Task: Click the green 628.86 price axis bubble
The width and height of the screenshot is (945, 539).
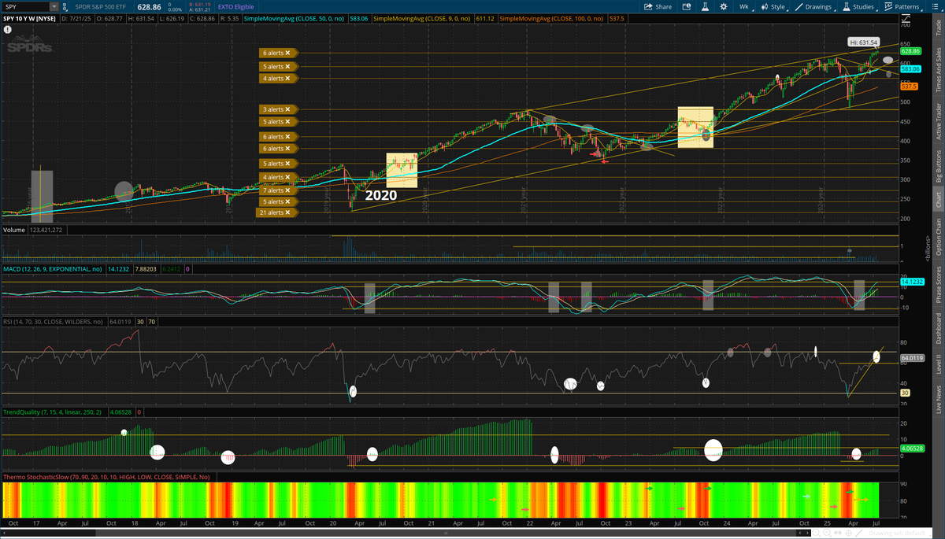Action: 910,50
